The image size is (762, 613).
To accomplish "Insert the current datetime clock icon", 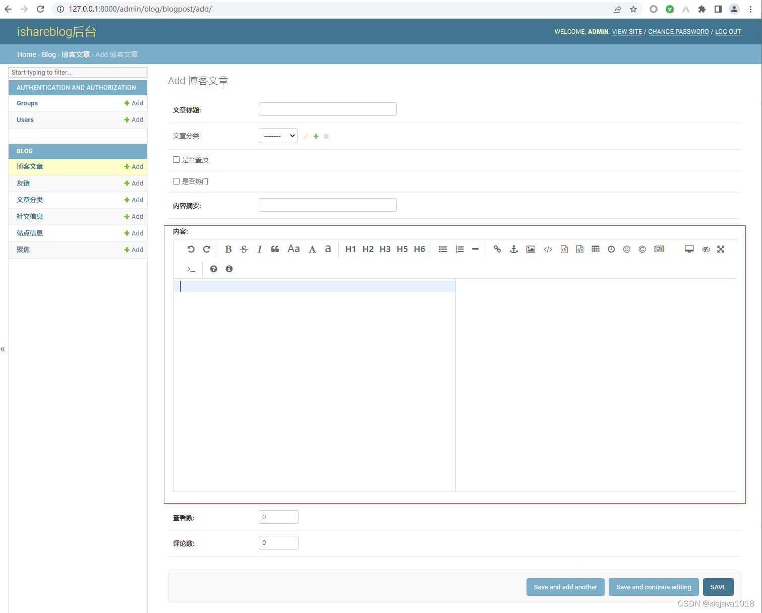I will pyautogui.click(x=611, y=249).
